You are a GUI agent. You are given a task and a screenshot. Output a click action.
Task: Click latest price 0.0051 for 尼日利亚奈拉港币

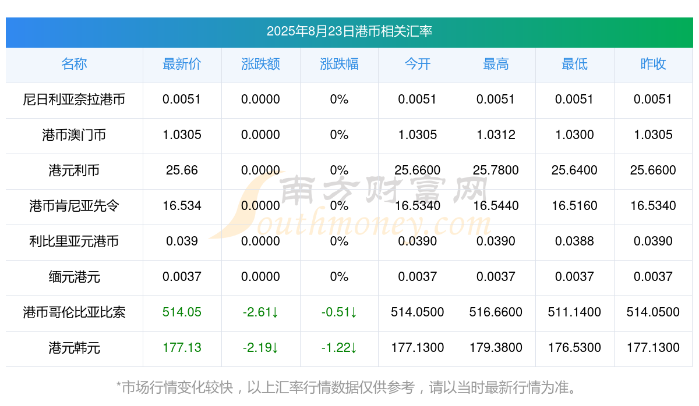click(x=182, y=99)
